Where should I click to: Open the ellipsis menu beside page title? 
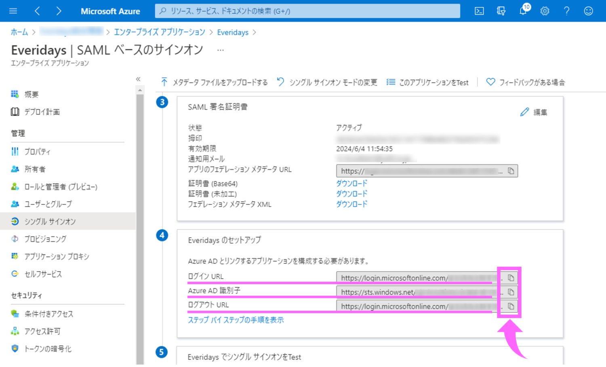[220, 50]
